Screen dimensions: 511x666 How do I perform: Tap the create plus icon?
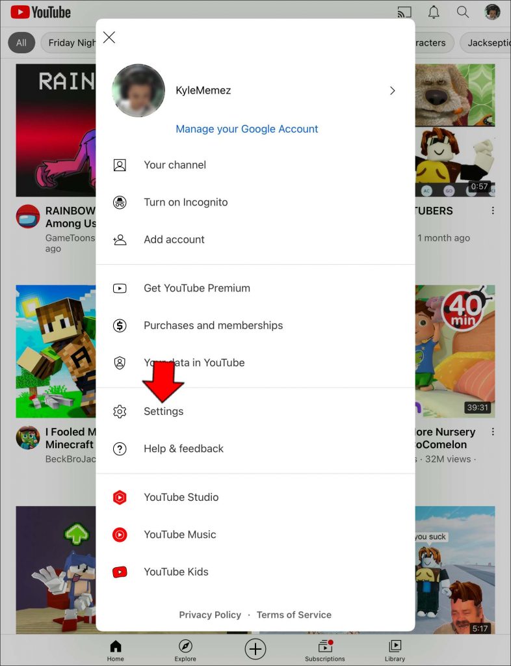tap(255, 648)
